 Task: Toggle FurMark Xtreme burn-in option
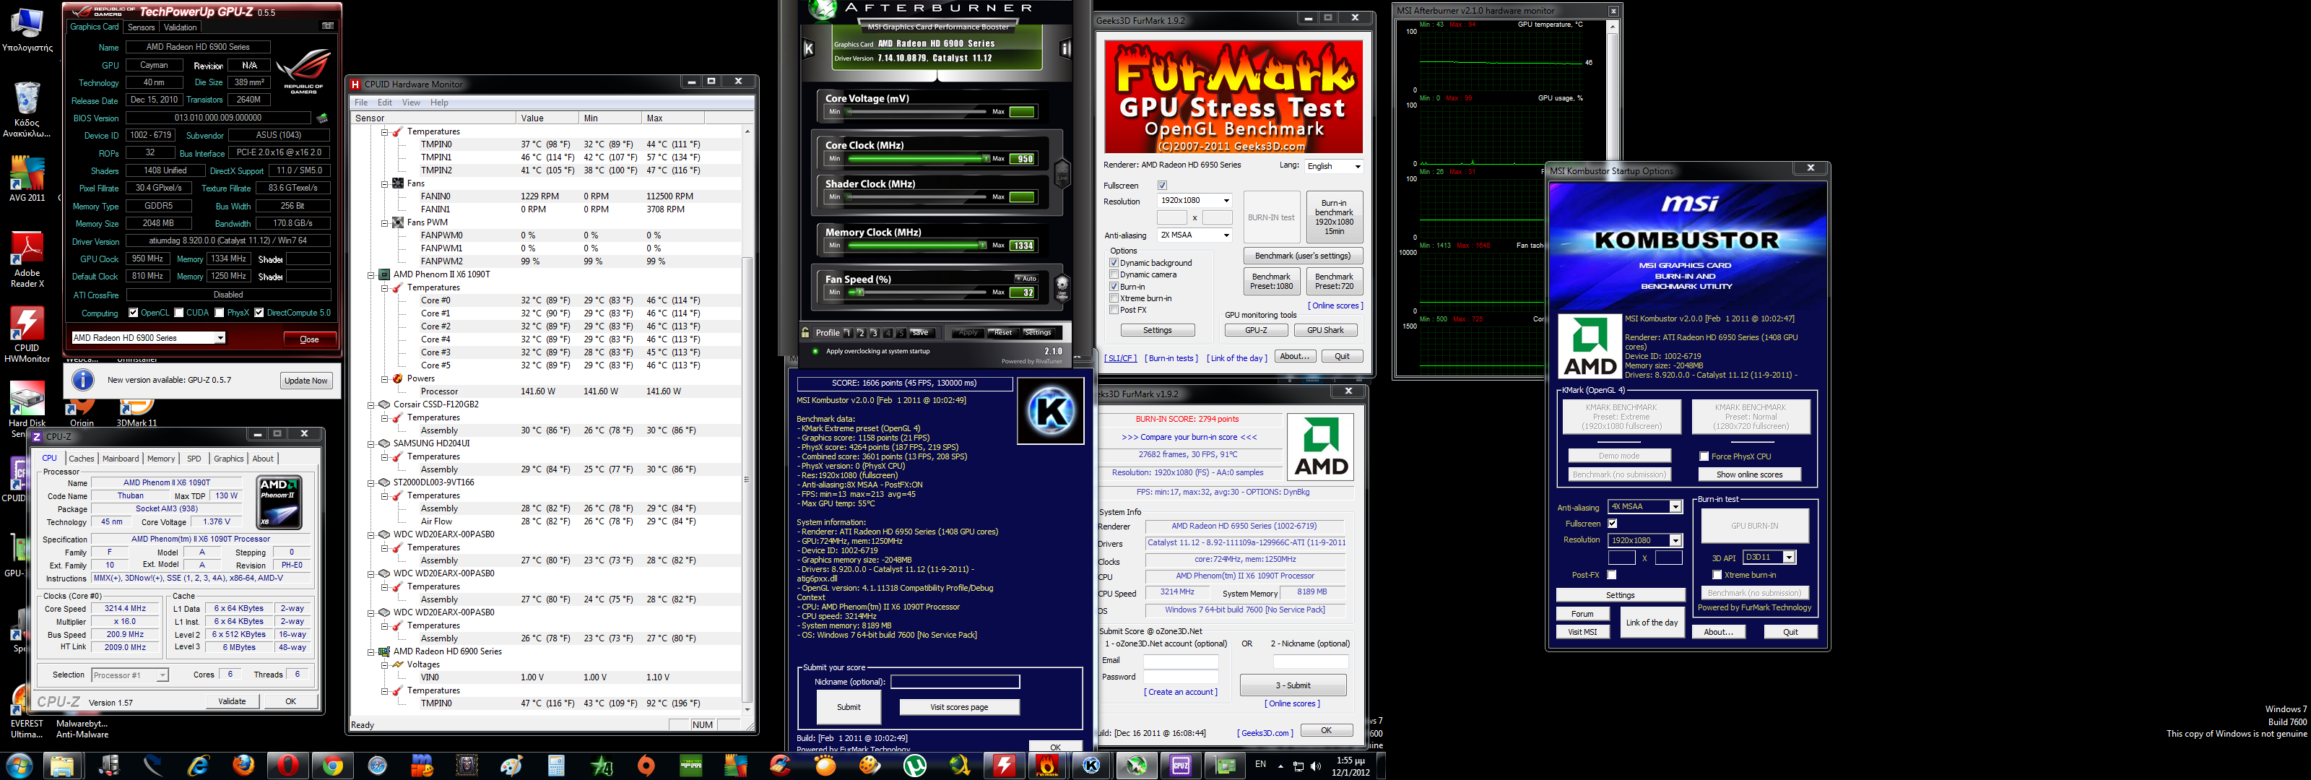pyautogui.click(x=1114, y=298)
